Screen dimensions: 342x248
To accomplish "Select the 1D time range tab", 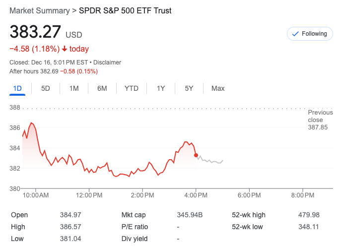I will [17, 89].
